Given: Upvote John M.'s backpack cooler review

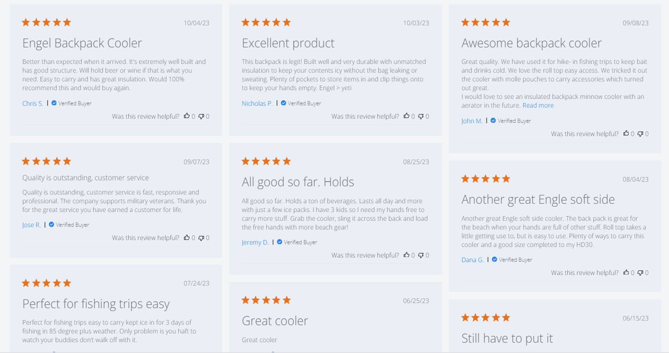Looking at the screenshot, I should click(x=626, y=133).
